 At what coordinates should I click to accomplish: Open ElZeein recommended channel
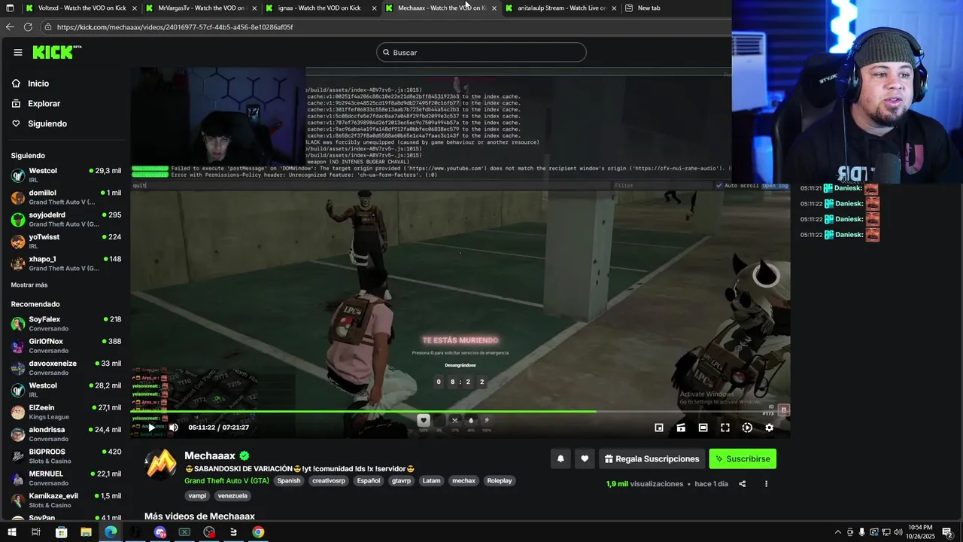pyautogui.click(x=65, y=412)
